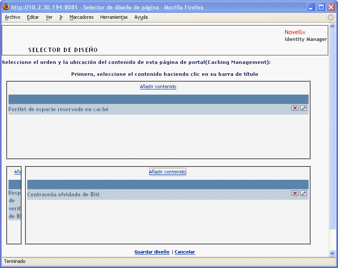Click Añadir contenido in the lower right region
Screen dimensions: 338x268
click(168, 172)
